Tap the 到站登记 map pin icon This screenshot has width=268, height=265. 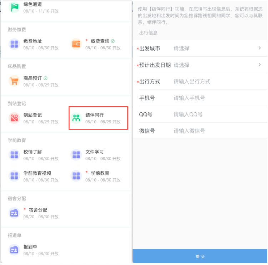coord(14,118)
